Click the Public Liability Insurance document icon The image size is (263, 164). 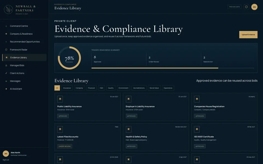60,99
